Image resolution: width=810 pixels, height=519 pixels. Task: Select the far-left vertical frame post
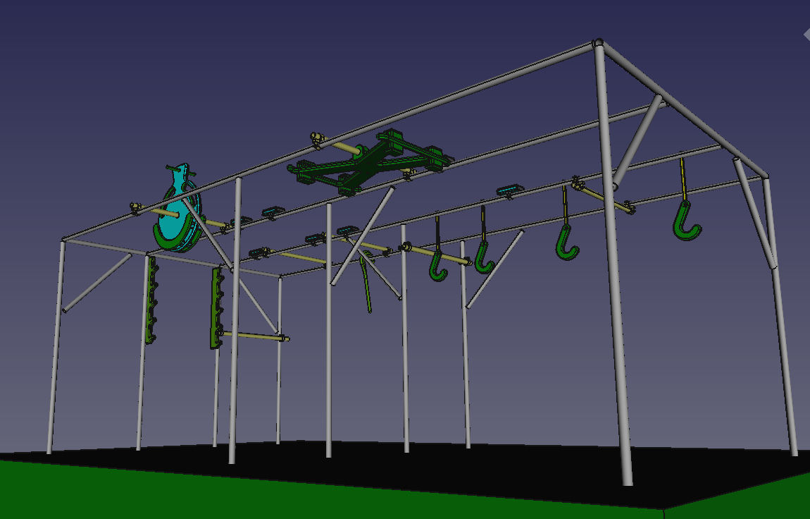55,346
